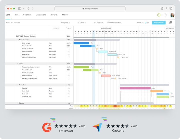This screenshot has height=139, width=180.
Task: Click the Decide on bands milestone diamond
Action: 97,49
